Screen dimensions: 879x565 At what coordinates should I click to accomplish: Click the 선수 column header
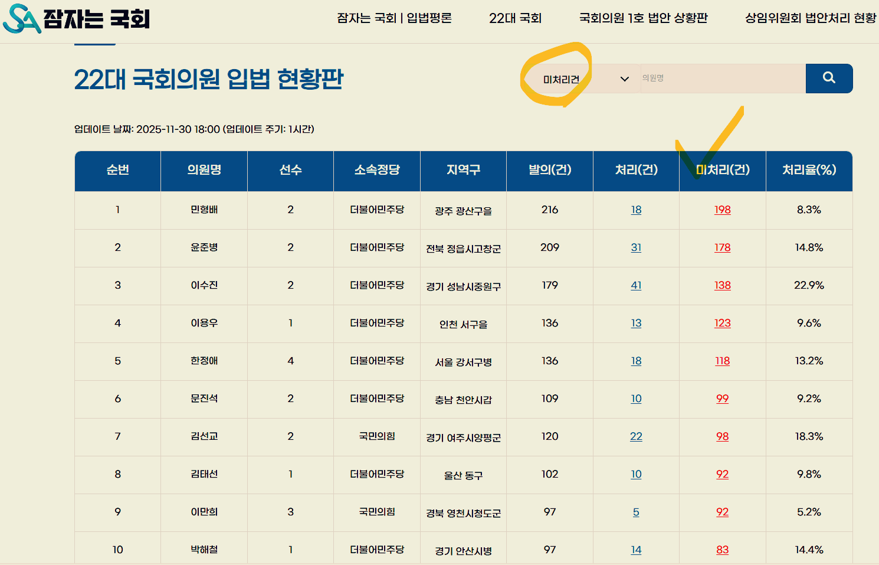(x=290, y=170)
